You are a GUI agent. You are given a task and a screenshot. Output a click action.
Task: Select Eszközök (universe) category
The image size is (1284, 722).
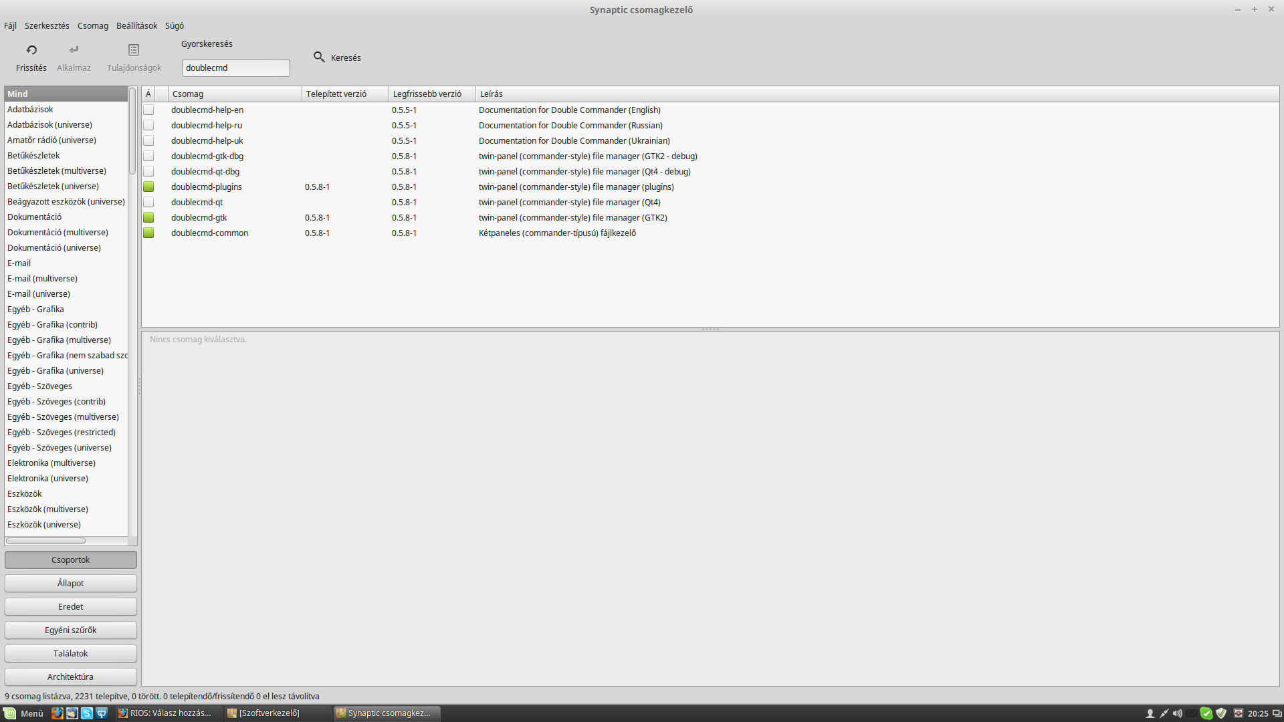tap(66, 525)
